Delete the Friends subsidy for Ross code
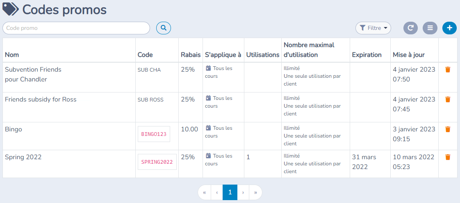The height and width of the screenshot is (203, 460). tap(448, 99)
